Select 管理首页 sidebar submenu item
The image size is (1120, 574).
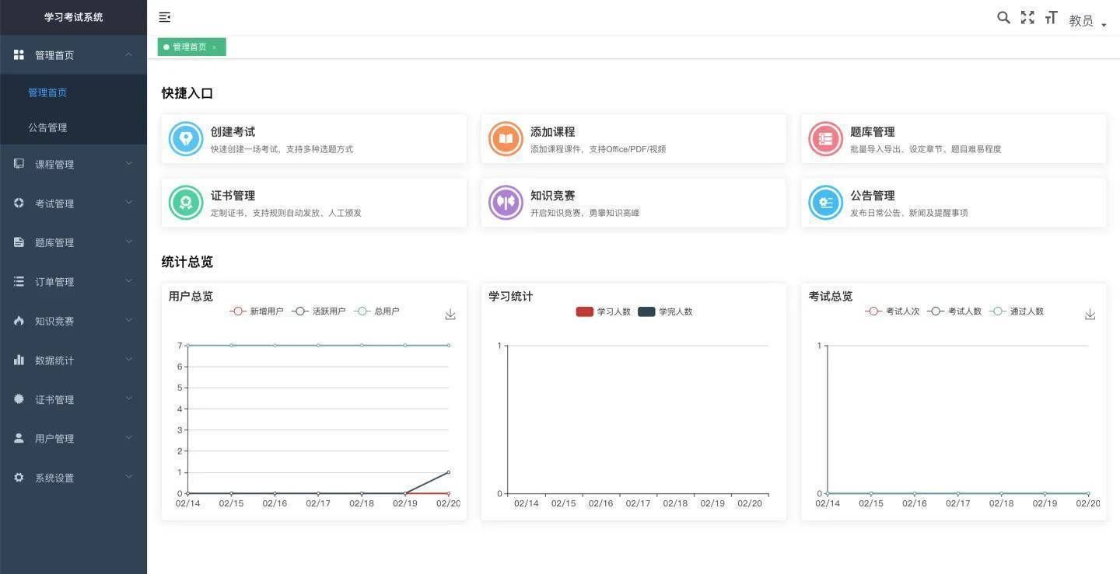tap(73, 92)
